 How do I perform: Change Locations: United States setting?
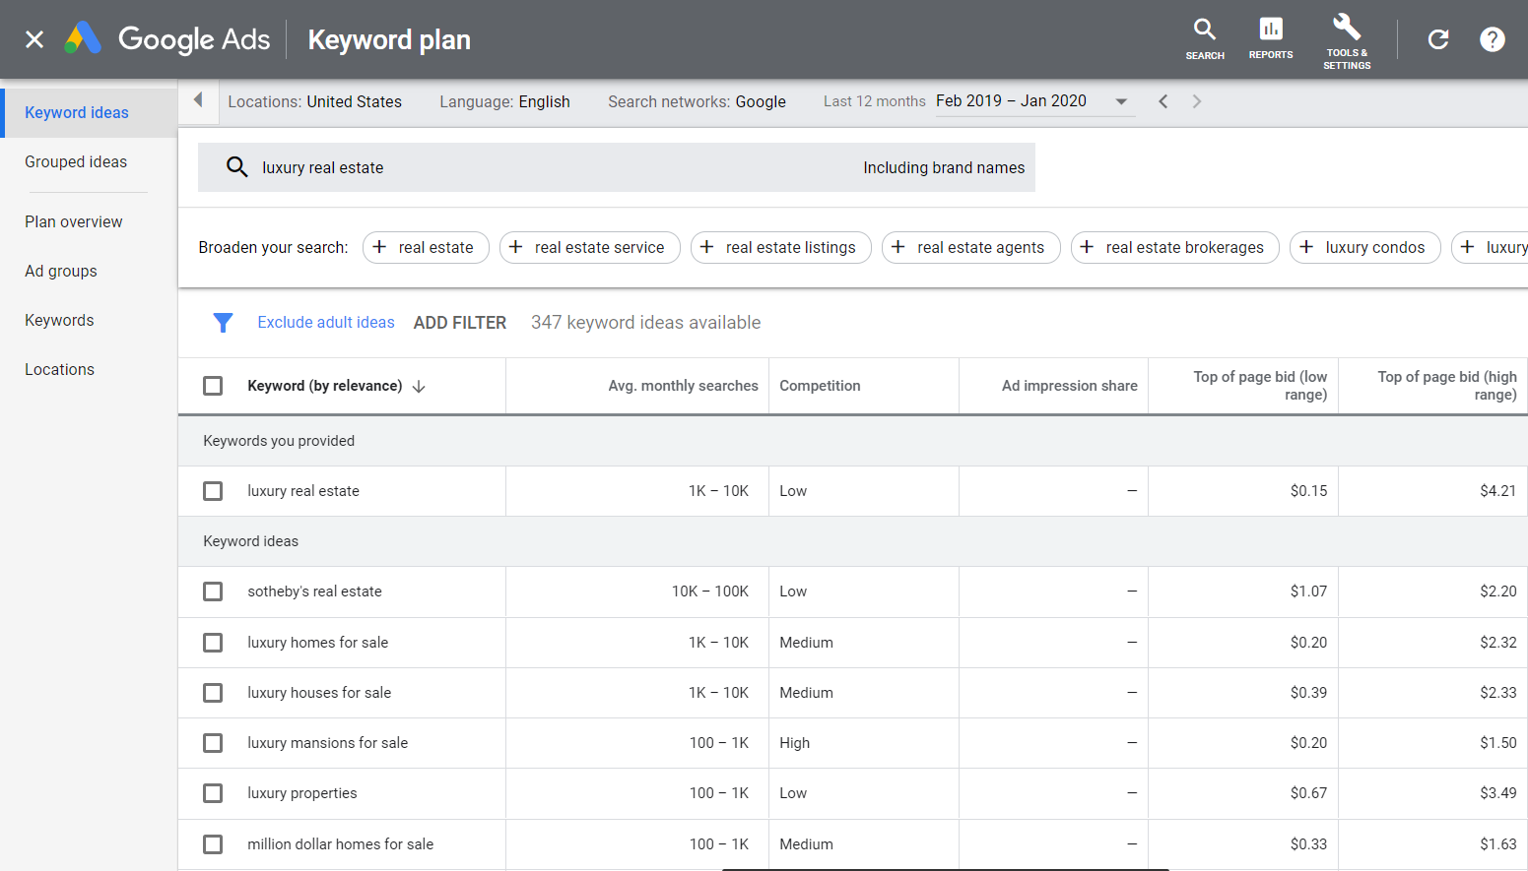click(315, 101)
